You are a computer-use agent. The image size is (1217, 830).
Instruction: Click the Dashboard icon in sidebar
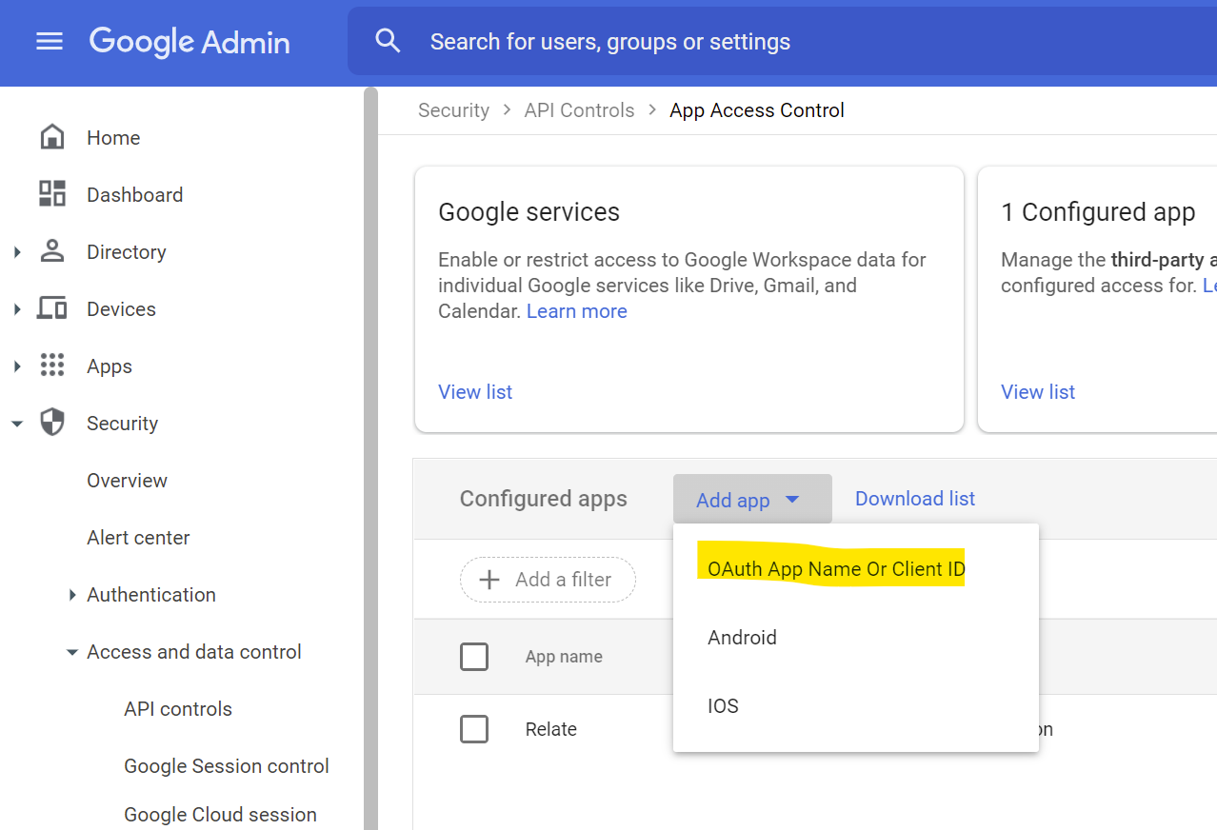(x=52, y=193)
